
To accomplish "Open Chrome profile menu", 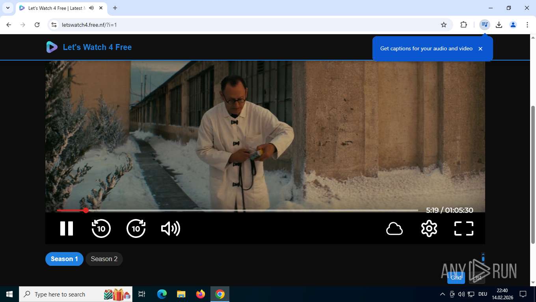I will [x=513, y=25].
